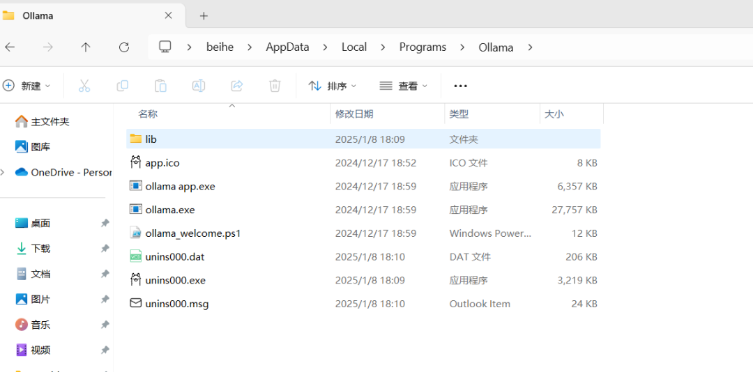Click the Windows Power... type cell
Image resolution: width=753 pixels, height=372 pixels.
(490, 233)
